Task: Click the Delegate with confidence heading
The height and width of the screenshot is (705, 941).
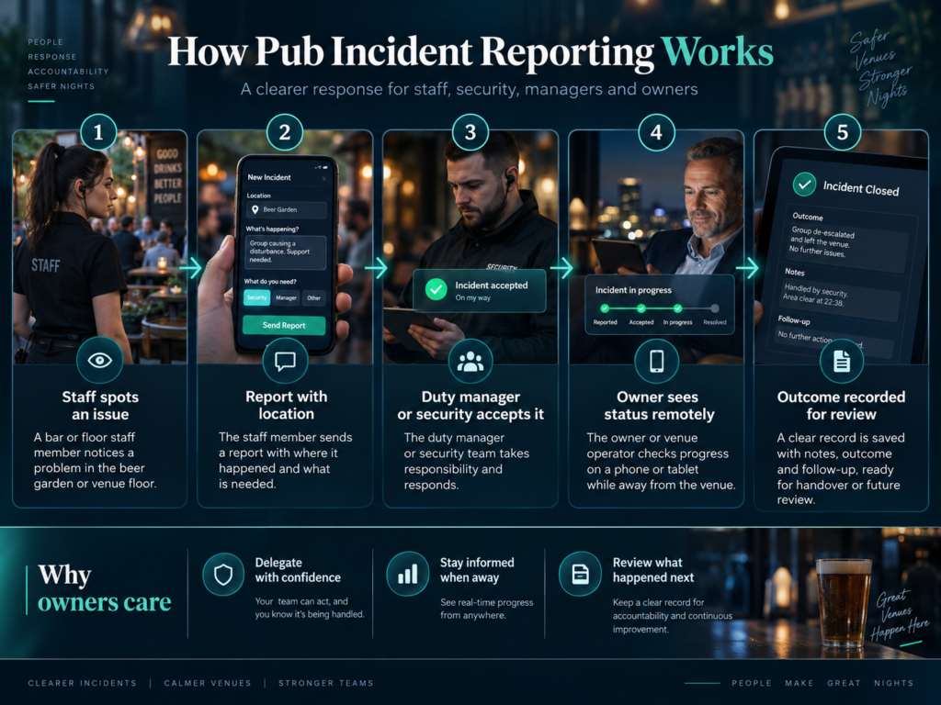Action: click(298, 570)
